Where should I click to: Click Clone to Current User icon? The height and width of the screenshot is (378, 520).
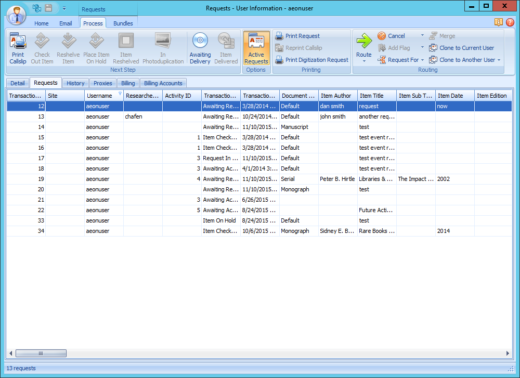click(433, 48)
